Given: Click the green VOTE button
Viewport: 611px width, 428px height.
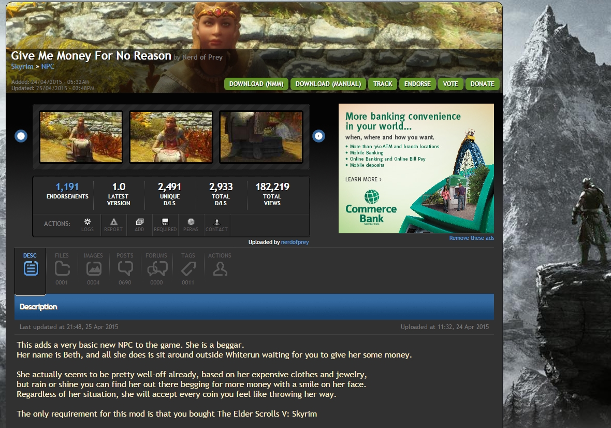Looking at the screenshot, I should point(450,84).
